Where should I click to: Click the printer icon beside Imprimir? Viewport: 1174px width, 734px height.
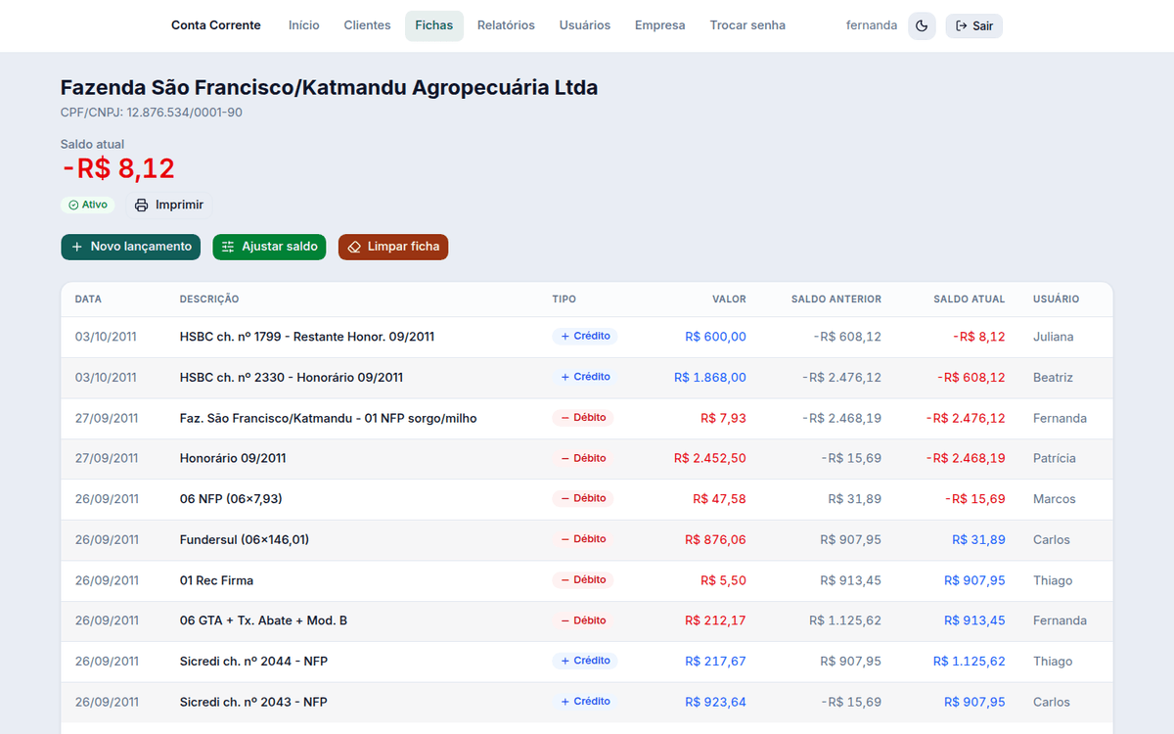pyautogui.click(x=142, y=206)
